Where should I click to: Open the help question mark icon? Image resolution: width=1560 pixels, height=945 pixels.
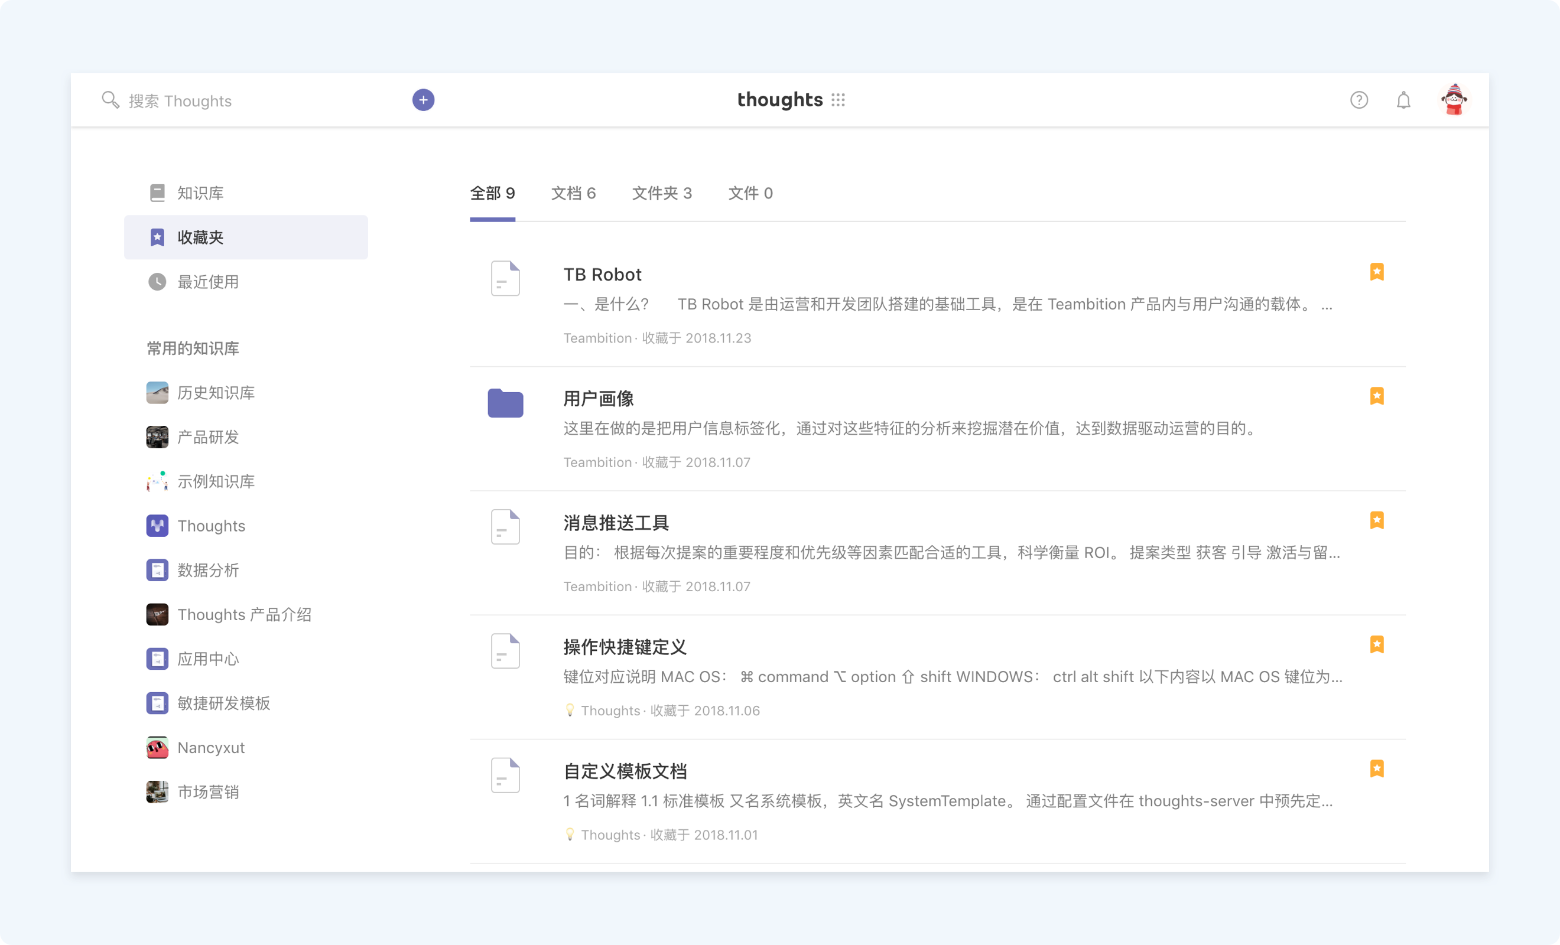tap(1358, 100)
